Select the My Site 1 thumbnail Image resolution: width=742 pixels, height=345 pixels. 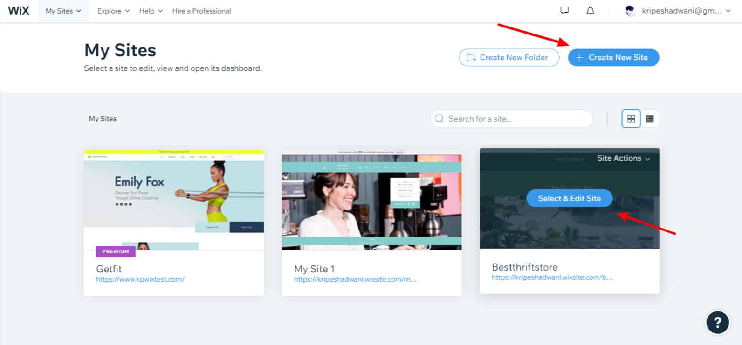(x=371, y=201)
